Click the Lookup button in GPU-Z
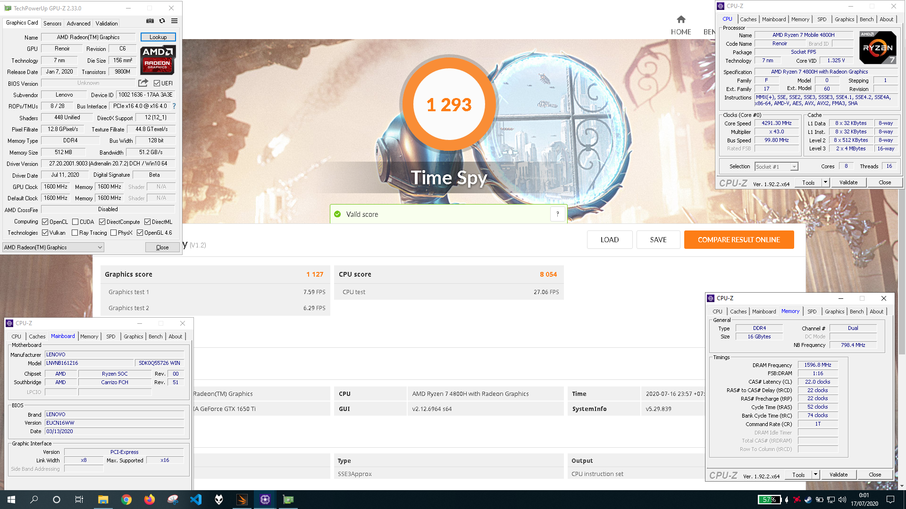 pyautogui.click(x=158, y=37)
